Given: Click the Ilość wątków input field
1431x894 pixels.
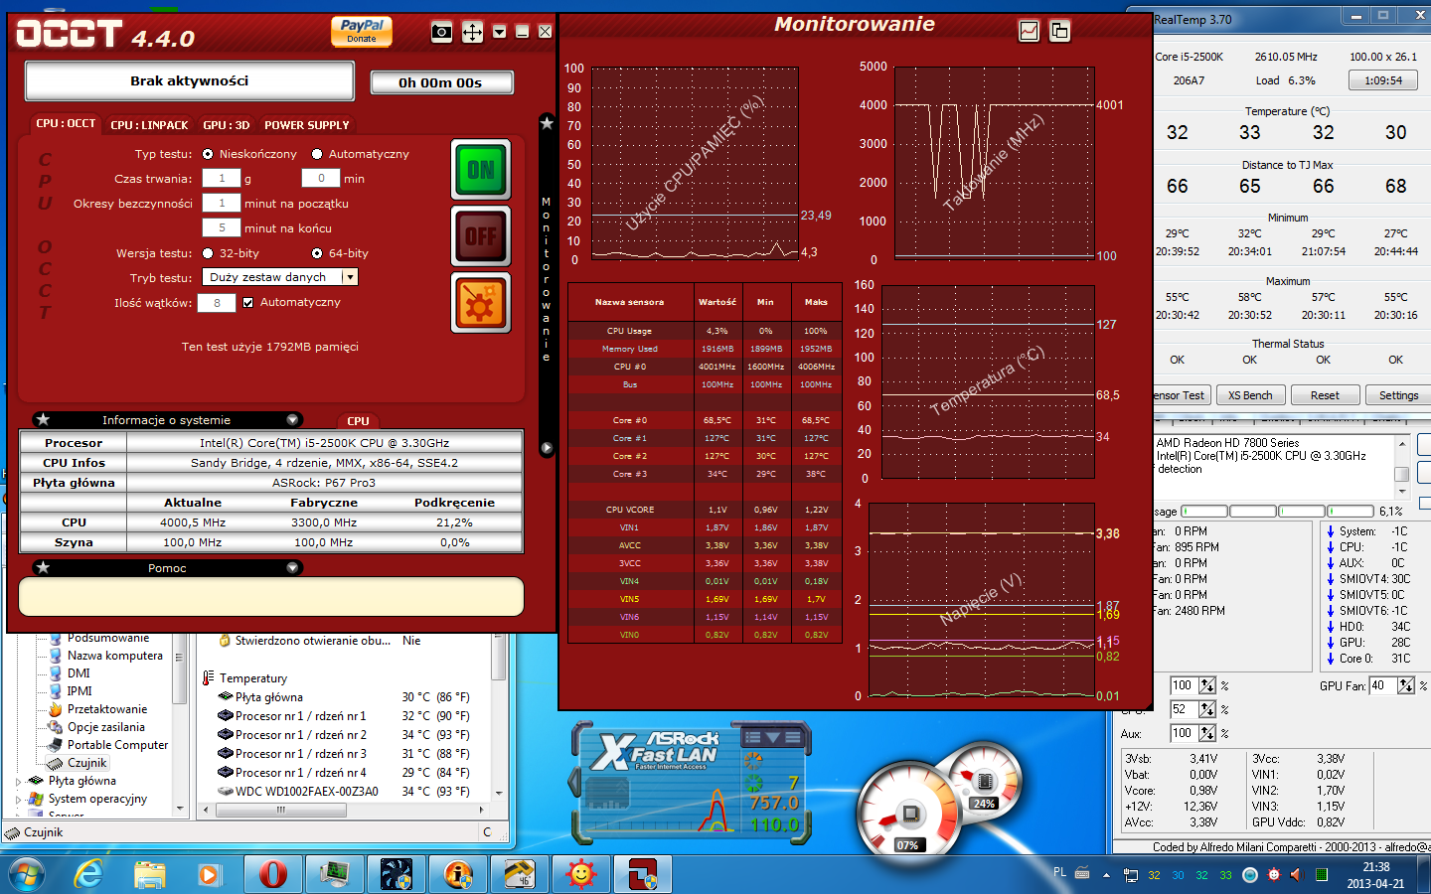Looking at the screenshot, I should pos(217,303).
